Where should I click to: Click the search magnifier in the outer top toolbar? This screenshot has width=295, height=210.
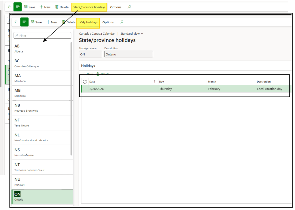pyautogui.click(x=129, y=7)
